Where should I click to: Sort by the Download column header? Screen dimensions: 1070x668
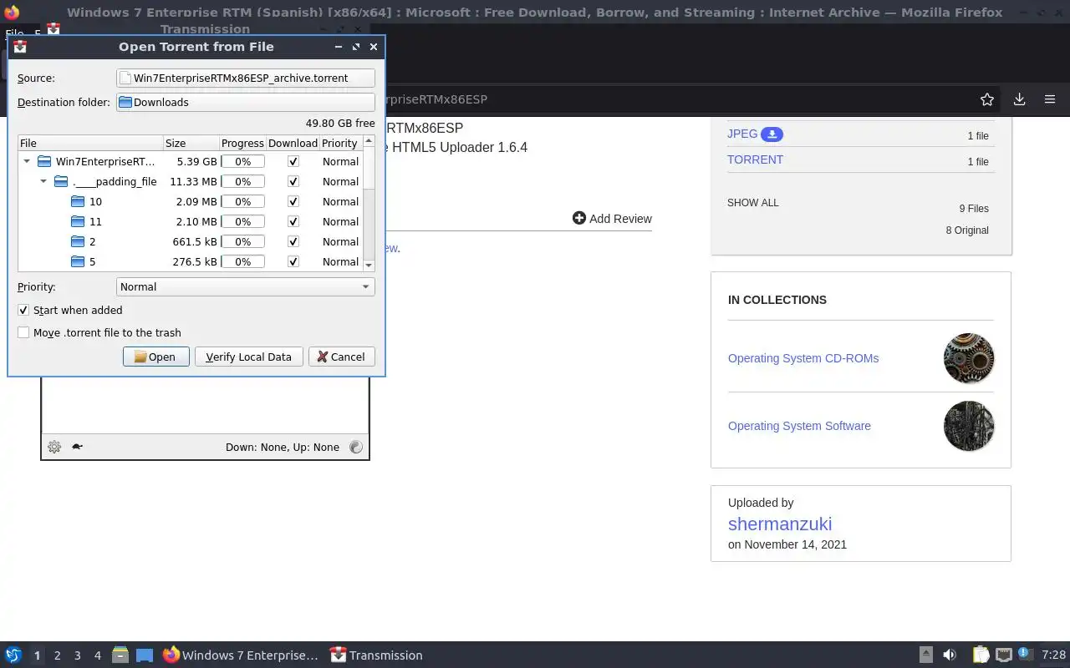click(293, 143)
